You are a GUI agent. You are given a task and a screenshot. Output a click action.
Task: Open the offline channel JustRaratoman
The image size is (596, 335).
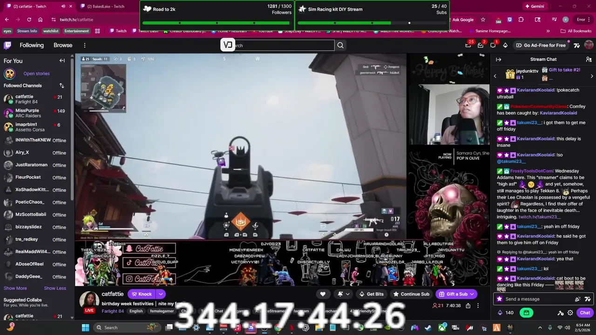(35, 165)
